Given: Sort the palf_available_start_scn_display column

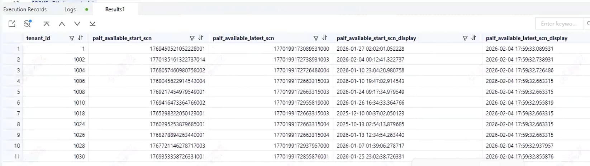Looking at the screenshot, I should pyautogui.click(x=474, y=38).
